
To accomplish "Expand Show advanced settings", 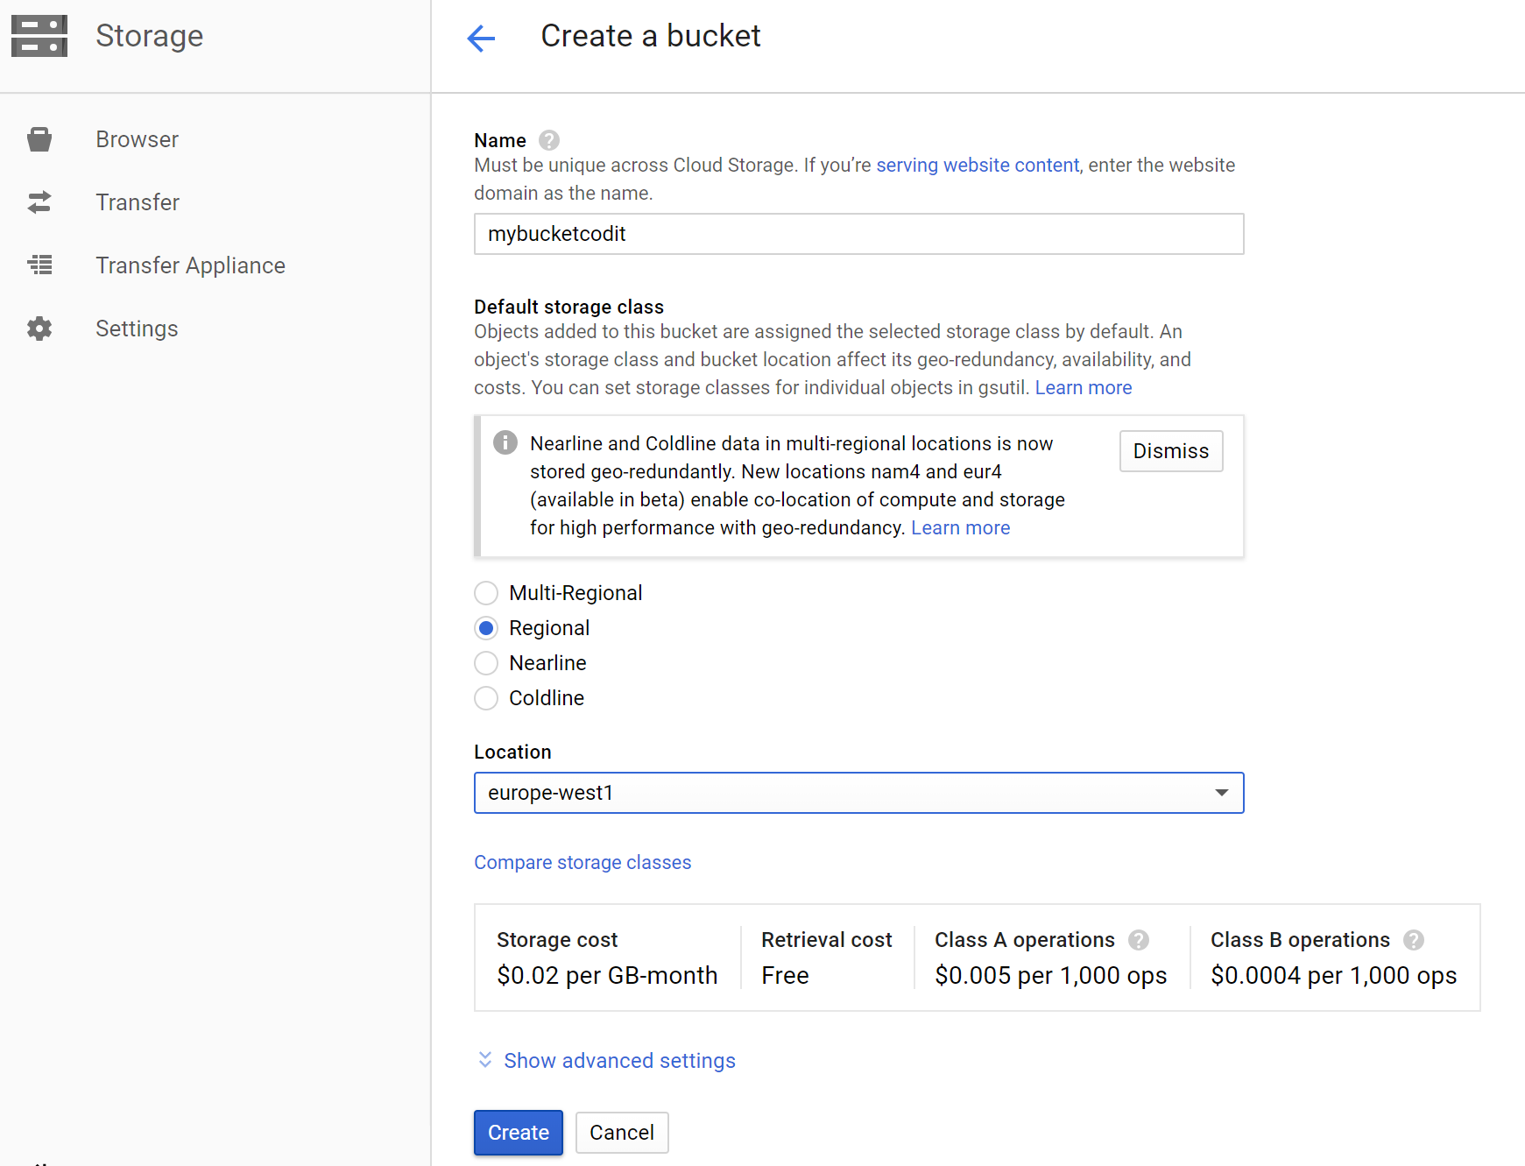I will click(x=618, y=1061).
